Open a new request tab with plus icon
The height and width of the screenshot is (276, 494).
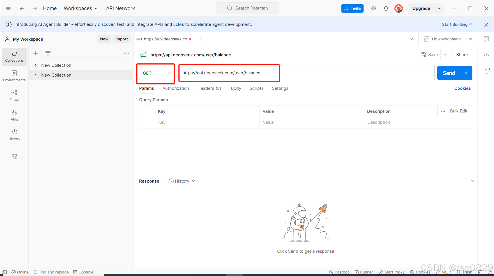(x=201, y=39)
